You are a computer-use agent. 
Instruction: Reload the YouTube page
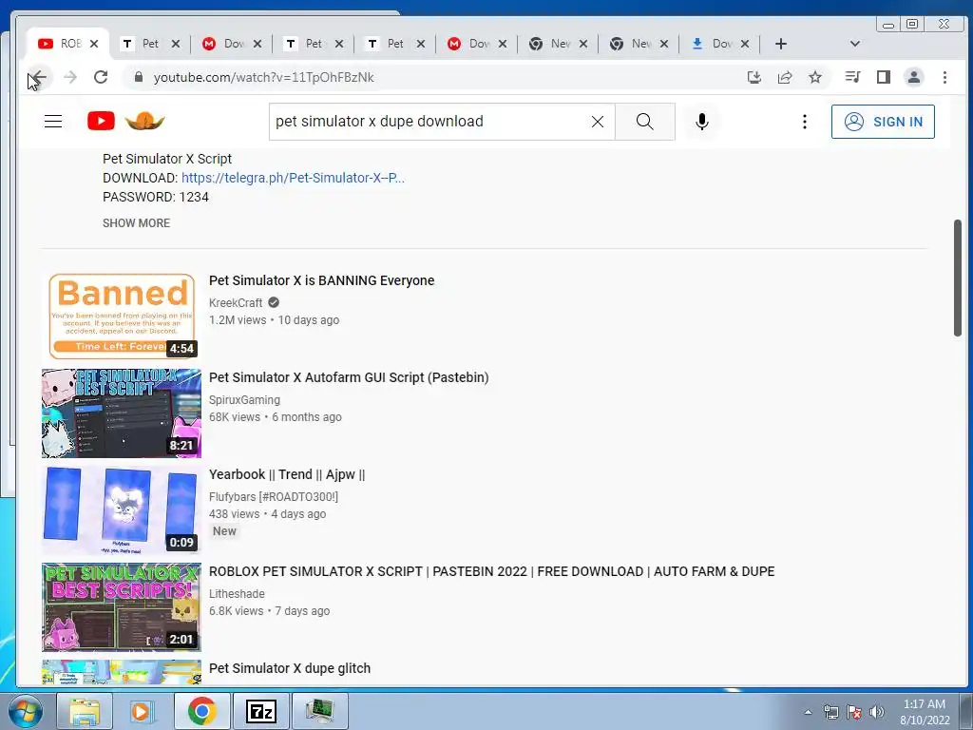click(101, 77)
